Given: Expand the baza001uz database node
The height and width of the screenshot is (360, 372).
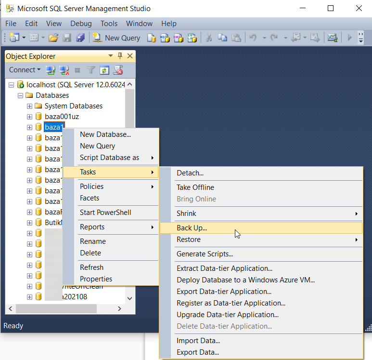Looking at the screenshot, I should [x=29, y=117].
